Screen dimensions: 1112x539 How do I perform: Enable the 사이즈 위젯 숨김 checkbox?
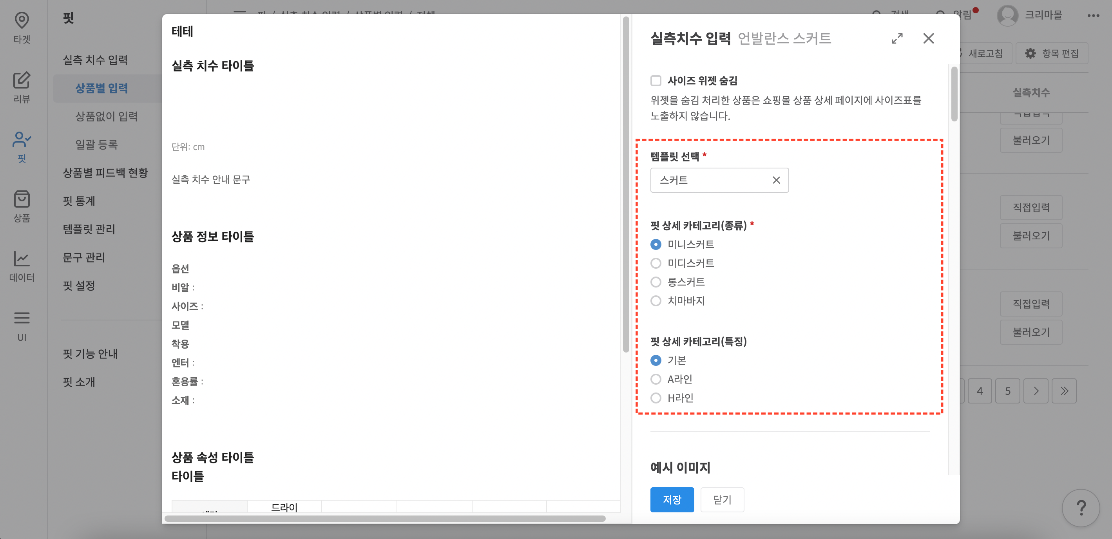click(656, 80)
